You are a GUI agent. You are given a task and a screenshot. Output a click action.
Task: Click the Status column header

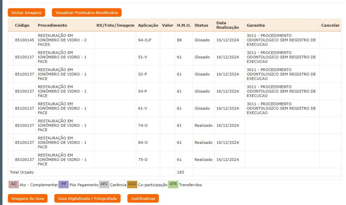201,25
